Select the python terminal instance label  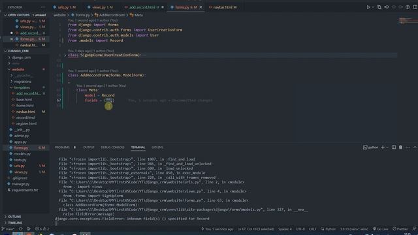370,147
